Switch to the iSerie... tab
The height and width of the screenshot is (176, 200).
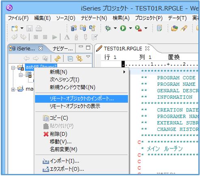pos(26,48)
